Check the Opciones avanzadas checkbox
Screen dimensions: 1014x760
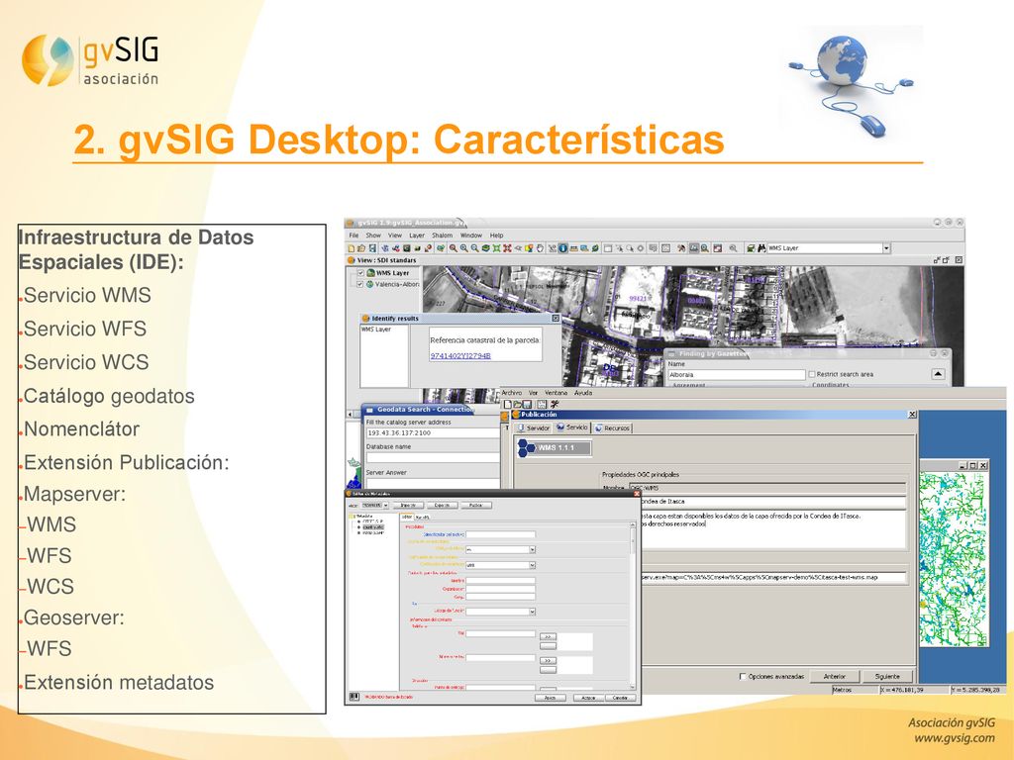click(743, 677)
